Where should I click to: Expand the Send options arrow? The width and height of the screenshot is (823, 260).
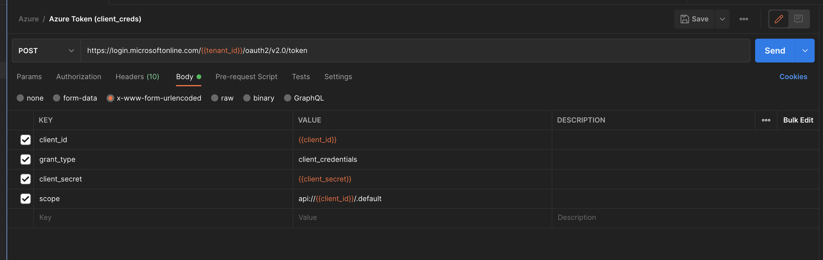click(x=805, y=51)
